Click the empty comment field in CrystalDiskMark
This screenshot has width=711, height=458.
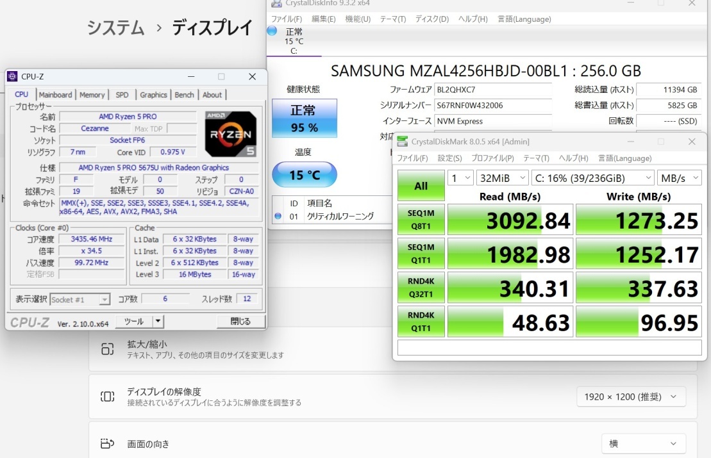549,347
